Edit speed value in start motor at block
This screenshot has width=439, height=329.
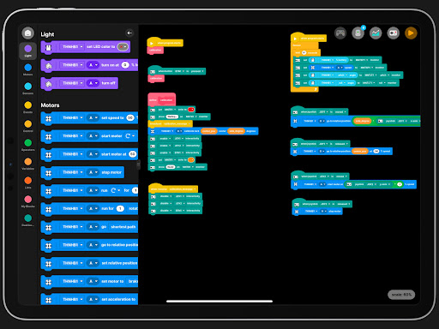coord(133,154)
